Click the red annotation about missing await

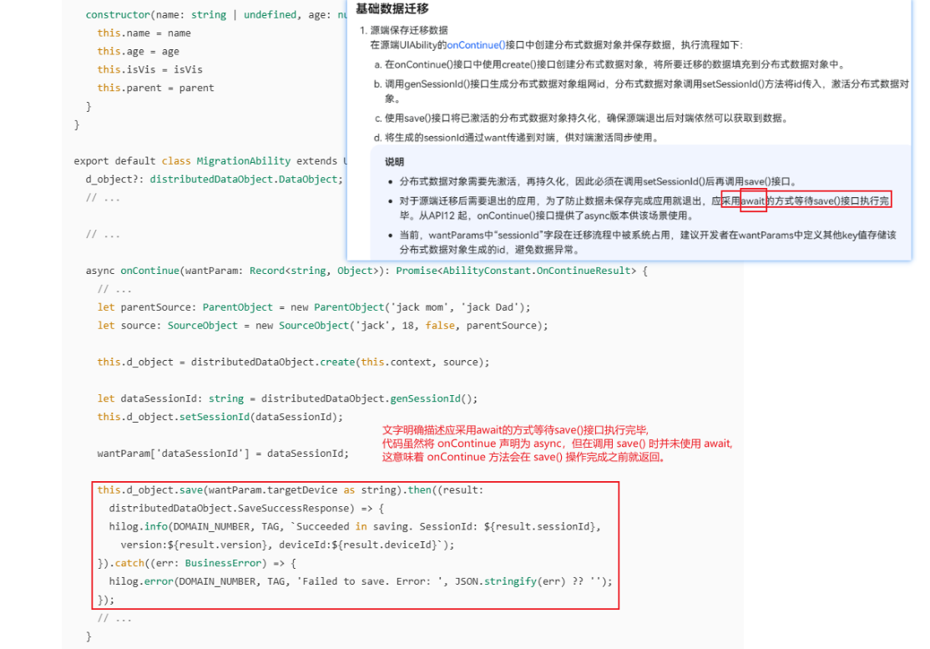coord(557,444)
